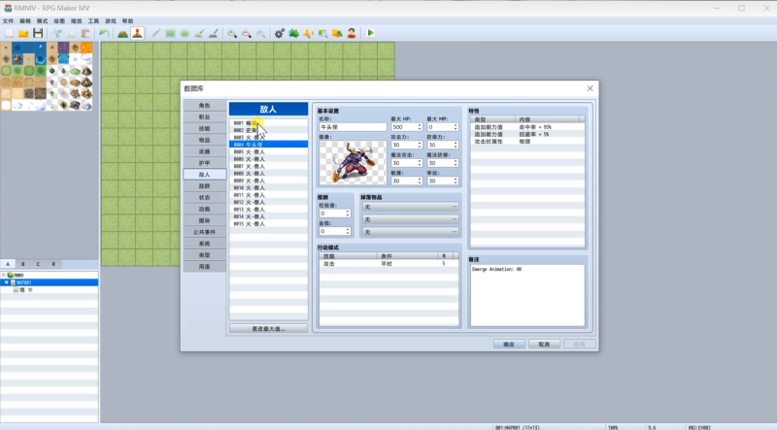Open Plugin Manager puzzle icon
Screen dimensions: 777x430
click(294, 33)
